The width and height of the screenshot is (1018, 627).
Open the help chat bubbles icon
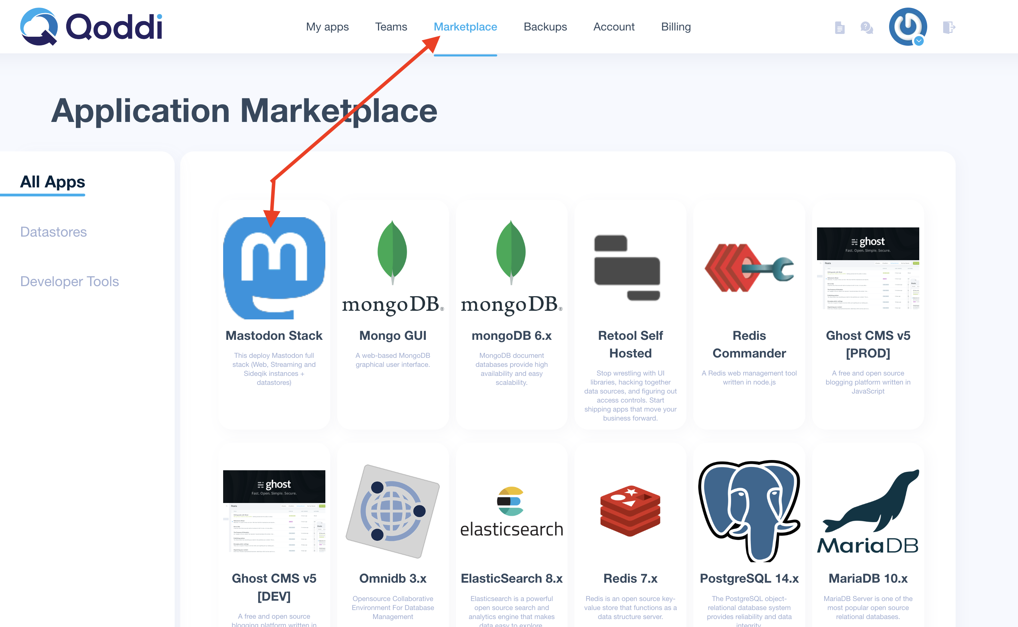click(867, 28)
